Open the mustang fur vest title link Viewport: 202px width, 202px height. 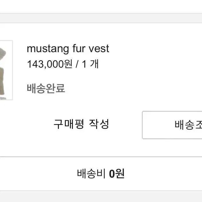(68, 49)
